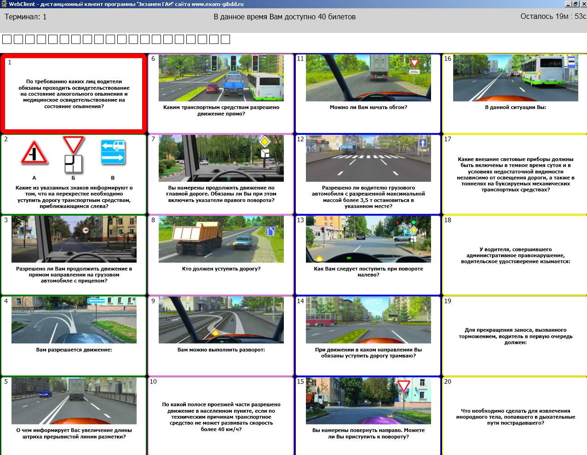Select question 19 about stopping a skid
The height and width of the screenshot is (455, 587).
click(515, 336)
